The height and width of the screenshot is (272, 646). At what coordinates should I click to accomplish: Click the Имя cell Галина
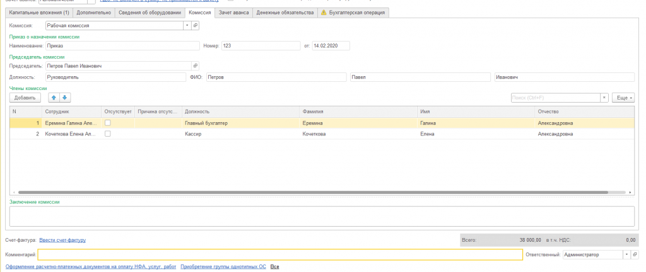476,123
